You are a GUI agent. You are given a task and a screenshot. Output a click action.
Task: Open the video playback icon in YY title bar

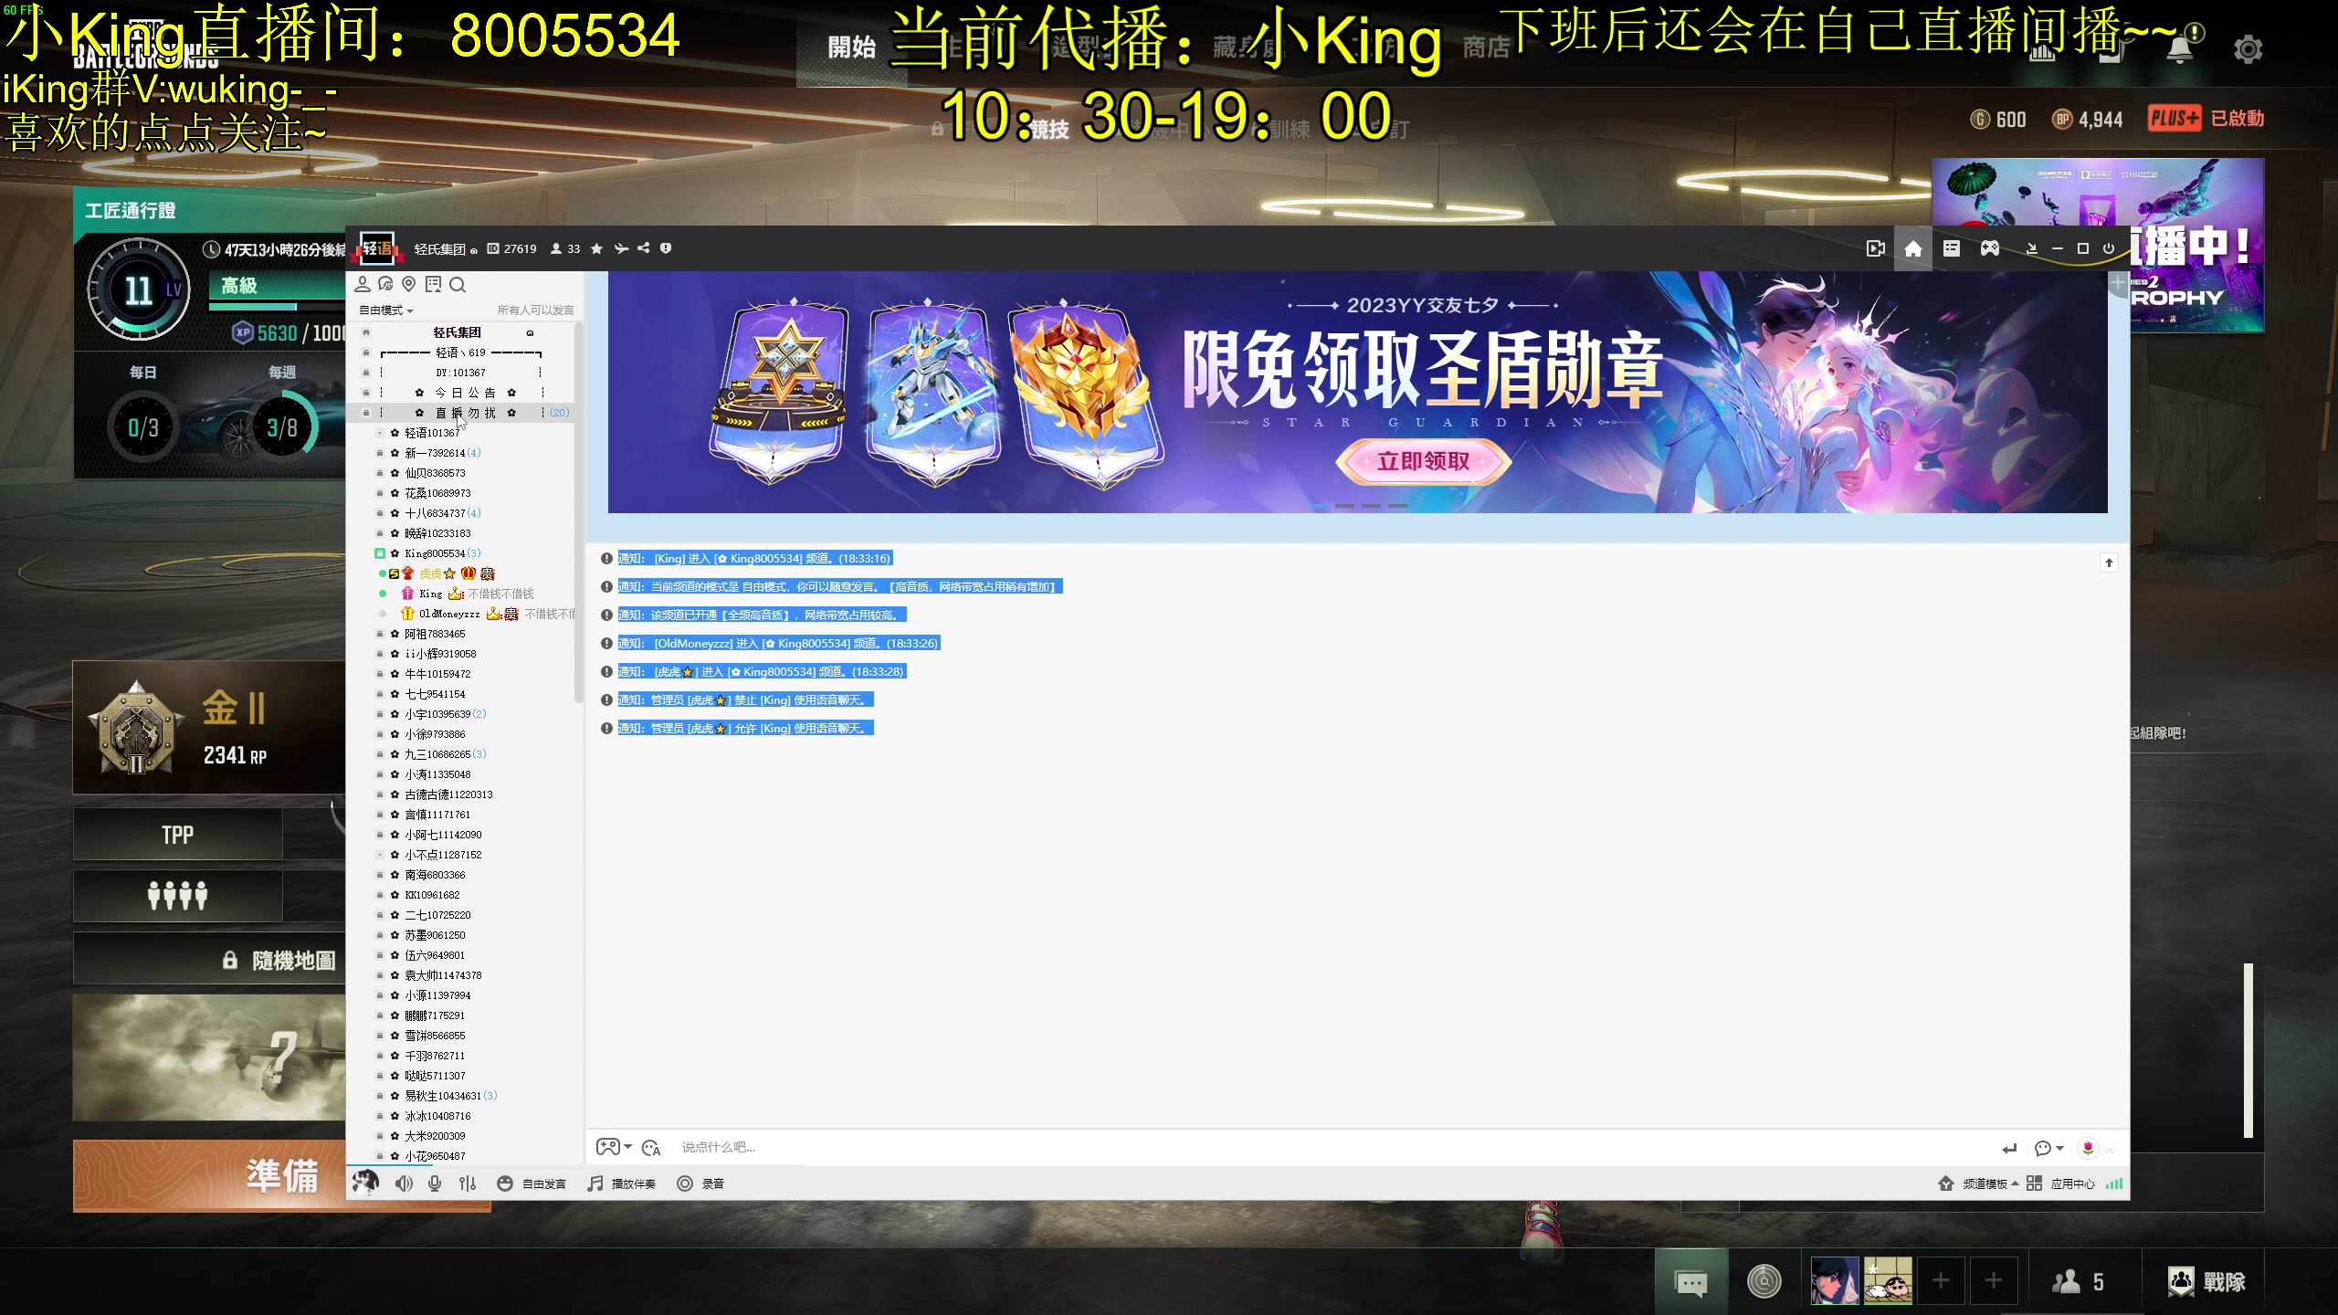coord(1875,248)
